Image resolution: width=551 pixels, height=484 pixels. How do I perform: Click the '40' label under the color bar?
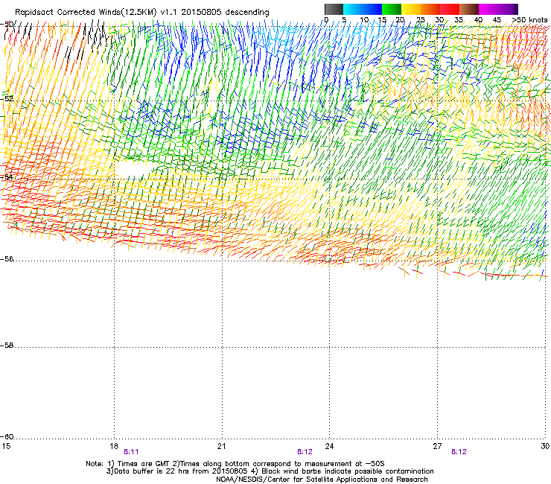click(478, 20)
